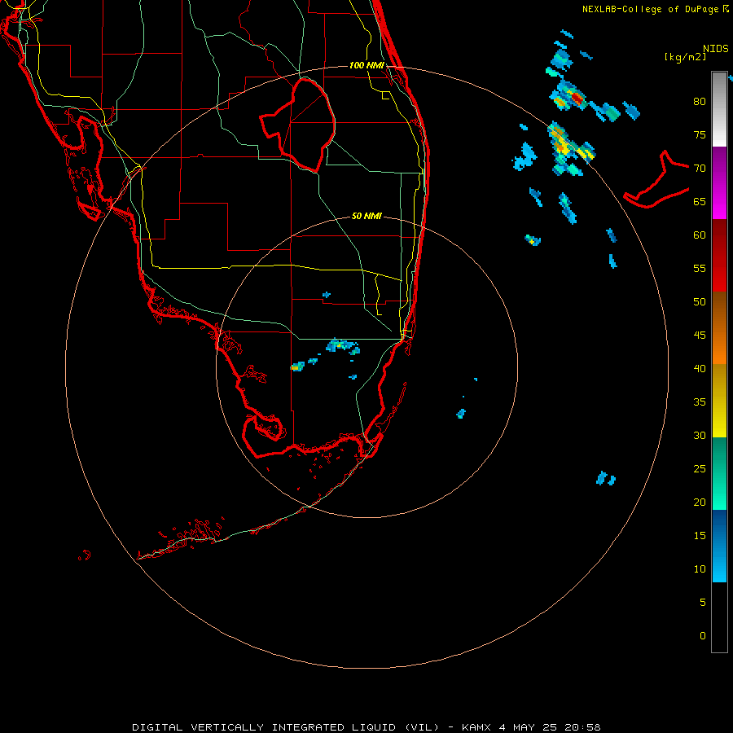Click the scale value 70
This screenshot has width=733, height=733.
700,169
